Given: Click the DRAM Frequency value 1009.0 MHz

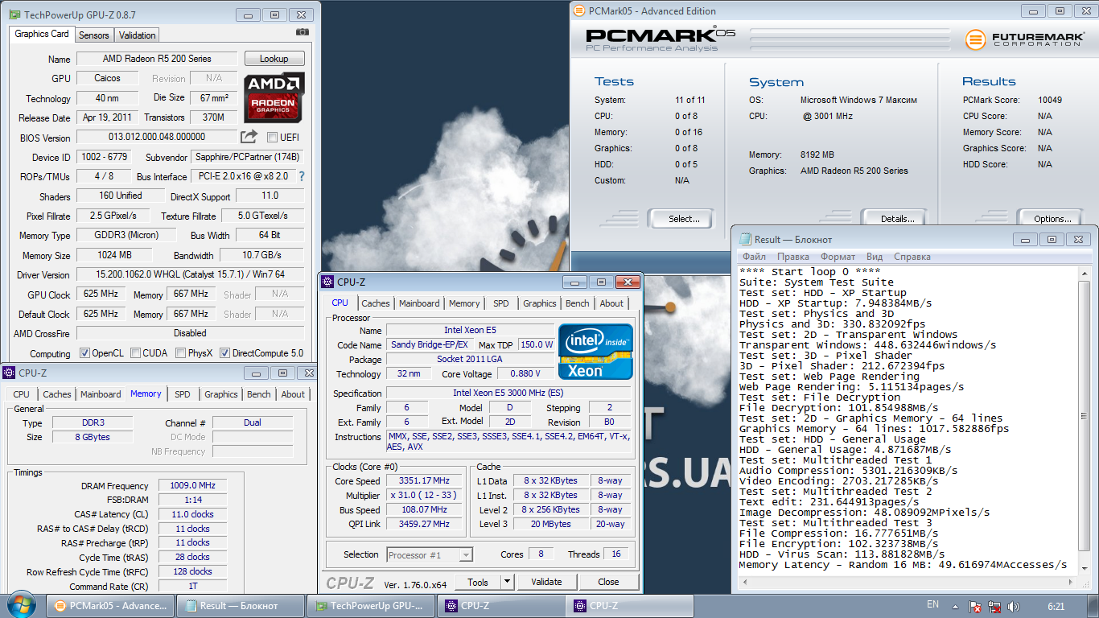Looking at the screenshot, I should 192,485.
